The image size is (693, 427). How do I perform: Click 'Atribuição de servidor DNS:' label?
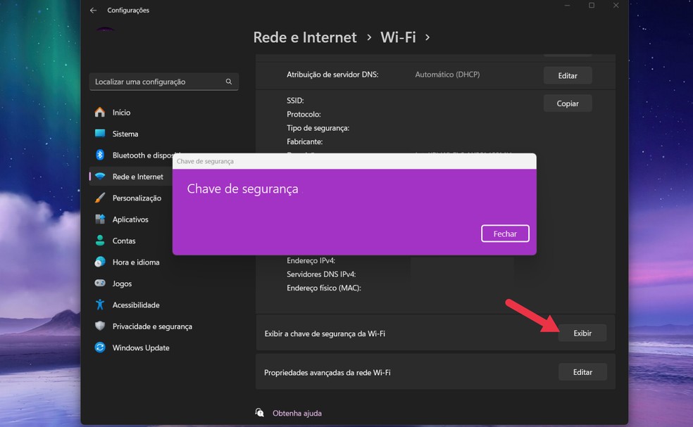coord(332,75)
